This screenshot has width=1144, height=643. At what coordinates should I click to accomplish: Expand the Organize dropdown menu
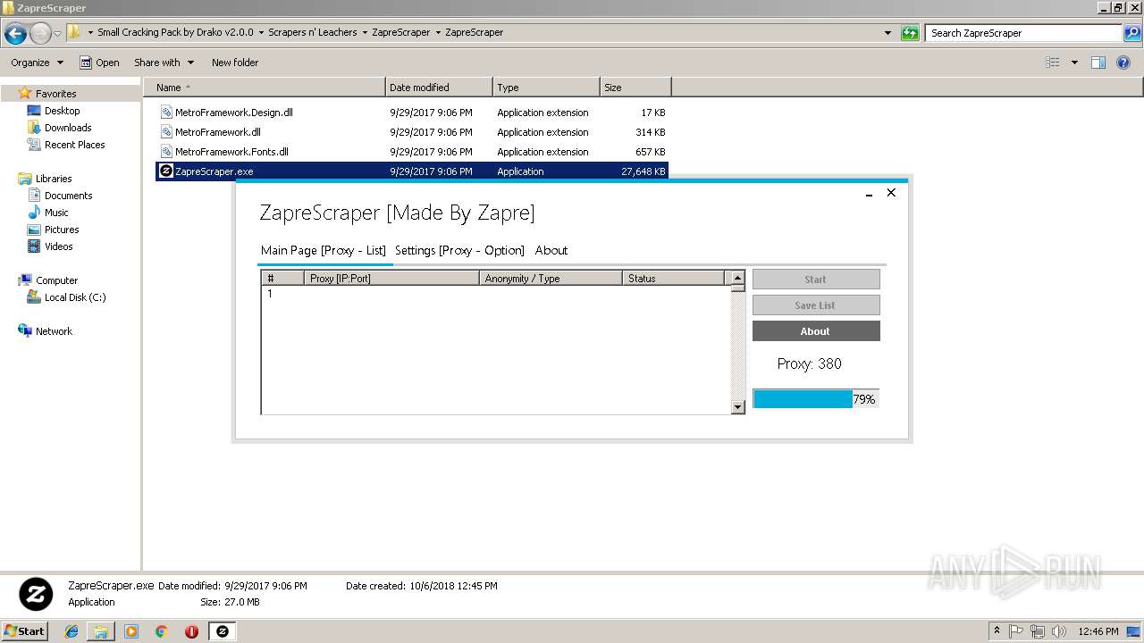[37, 63]
